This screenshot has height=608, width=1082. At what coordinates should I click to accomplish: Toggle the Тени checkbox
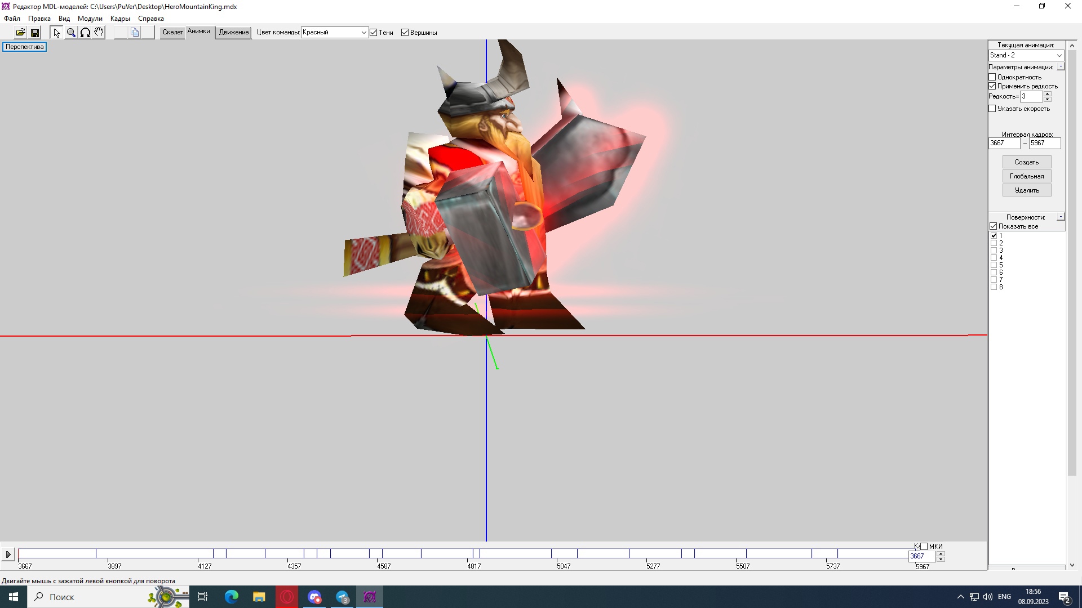[x=374, y=33]
